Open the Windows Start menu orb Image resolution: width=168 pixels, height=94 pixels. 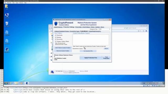tap(6, 83)
